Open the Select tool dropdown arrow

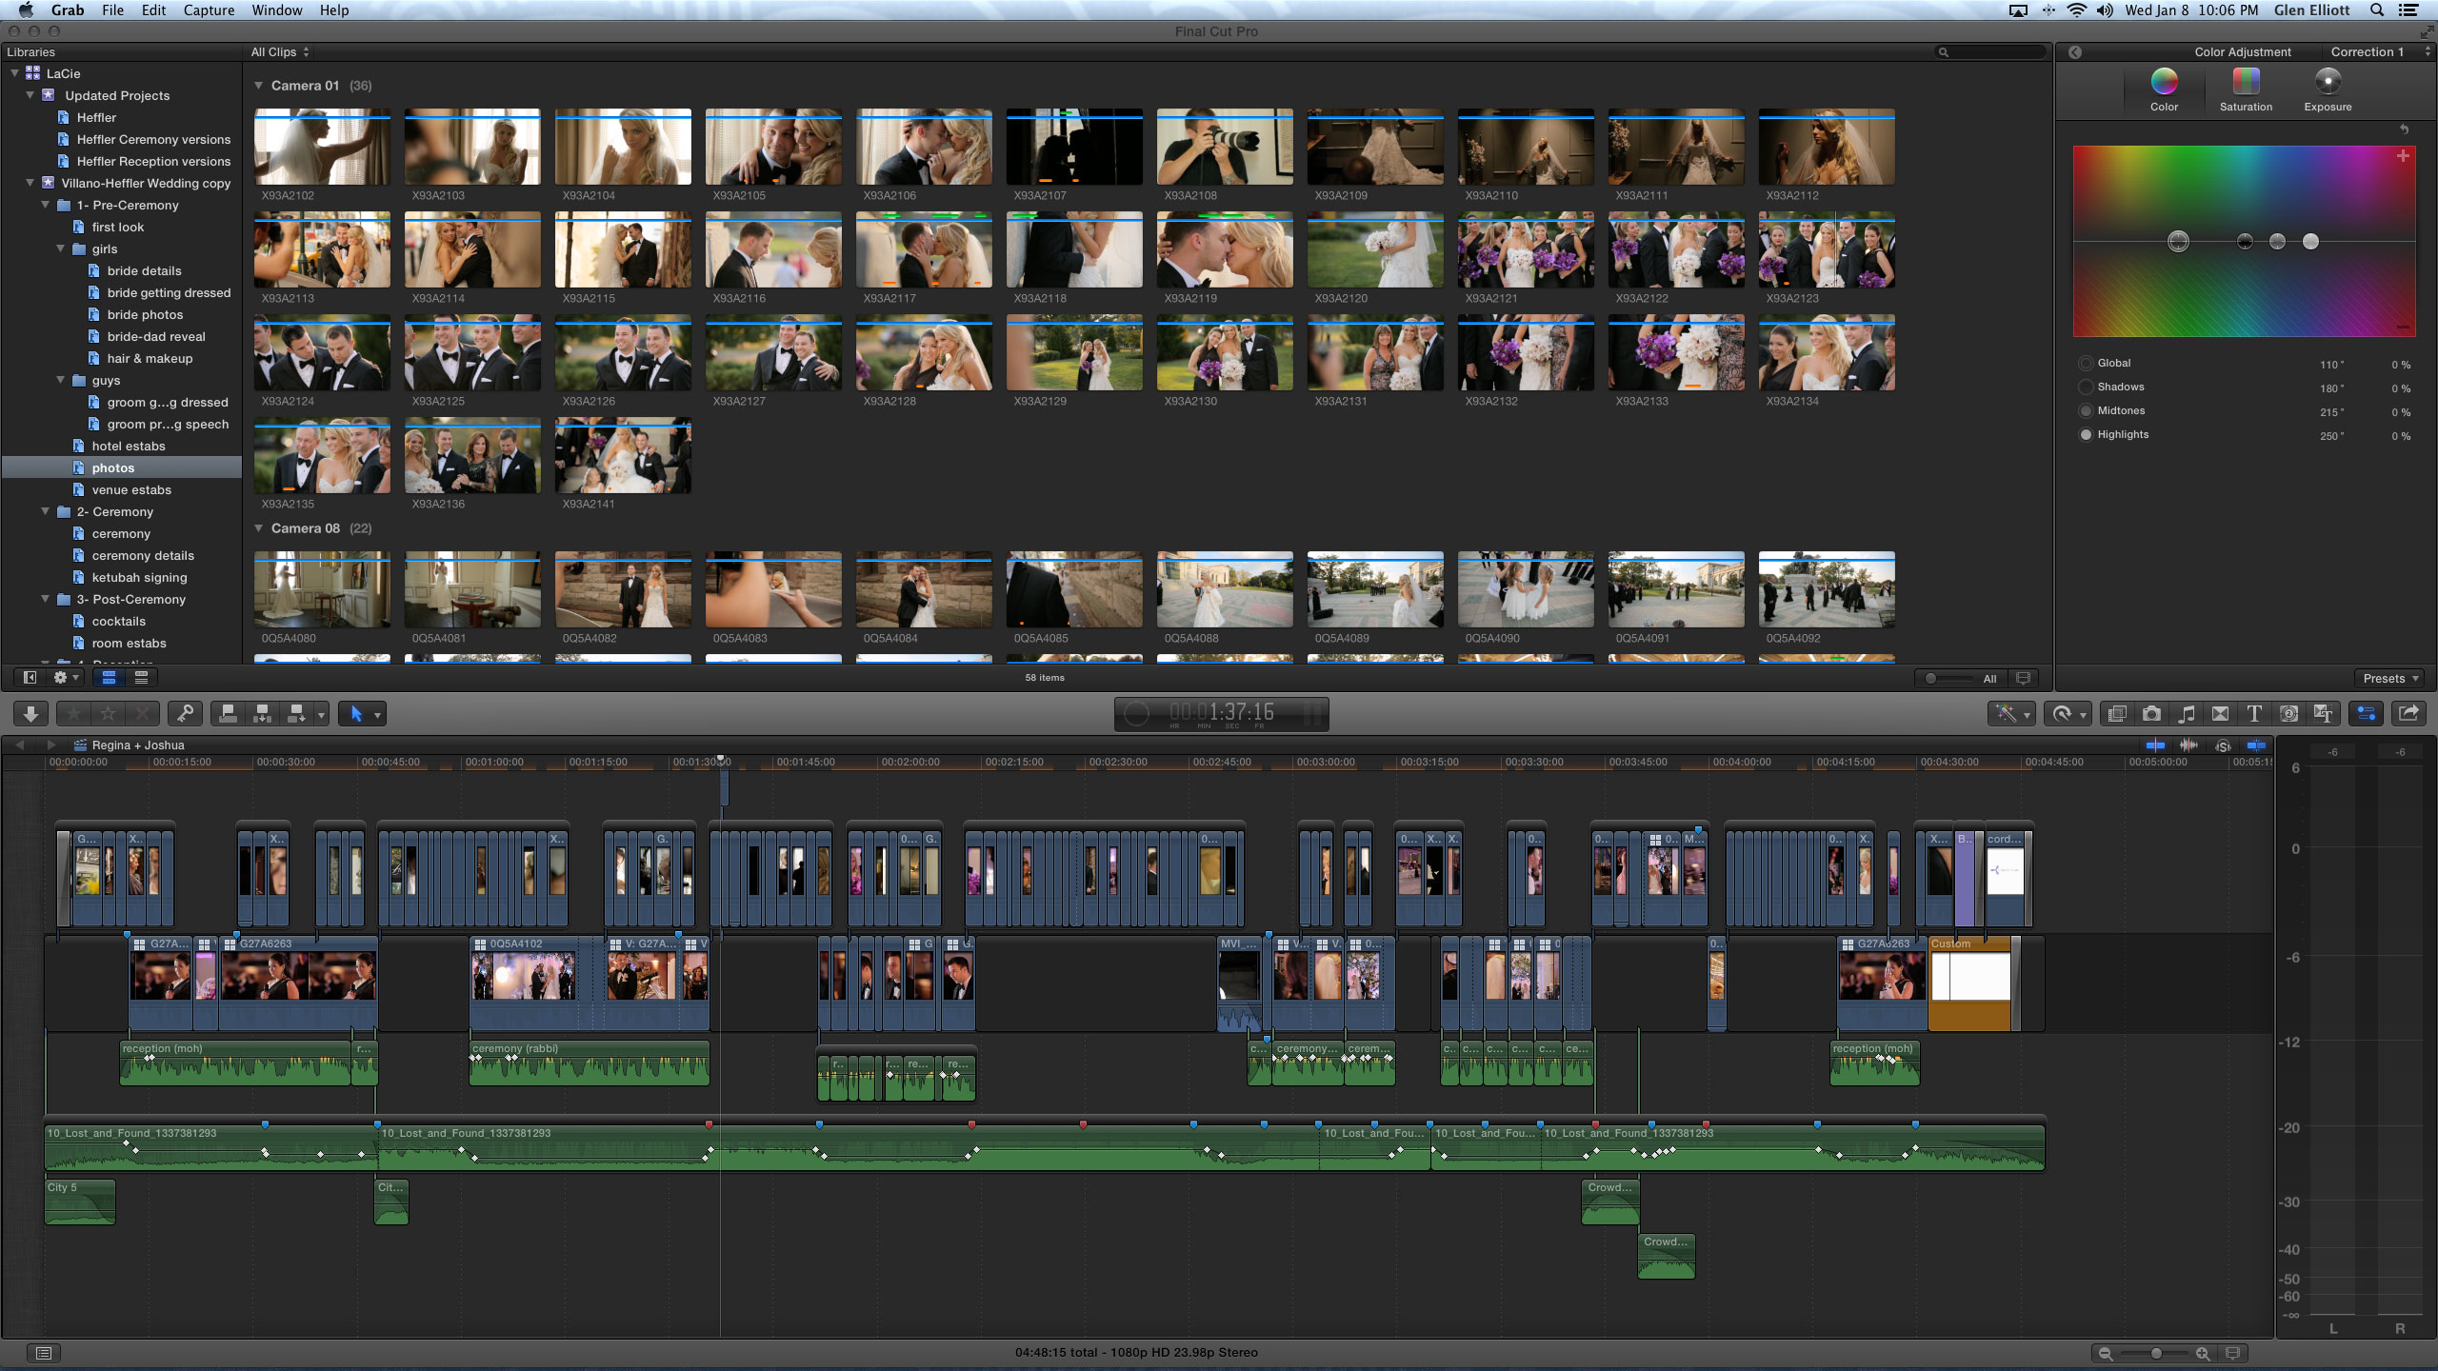pyautogui.click(x=378, y=715)
